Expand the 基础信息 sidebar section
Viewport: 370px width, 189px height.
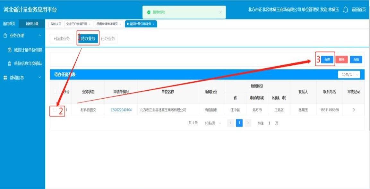[39, 78]
